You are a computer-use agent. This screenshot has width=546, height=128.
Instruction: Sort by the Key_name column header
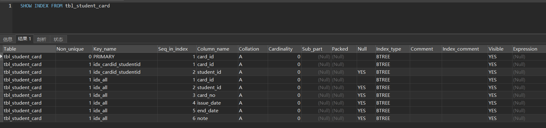[125, 49]
